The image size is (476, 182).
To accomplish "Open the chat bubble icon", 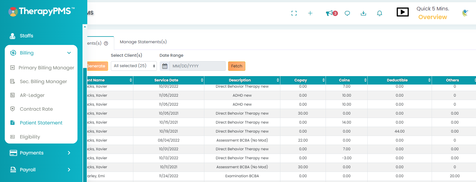I will pyautogui.click(x=347, y=13).
